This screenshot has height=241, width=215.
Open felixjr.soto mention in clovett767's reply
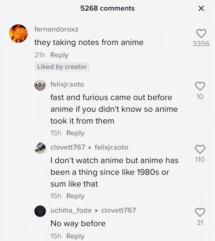[x=111, y=147]
